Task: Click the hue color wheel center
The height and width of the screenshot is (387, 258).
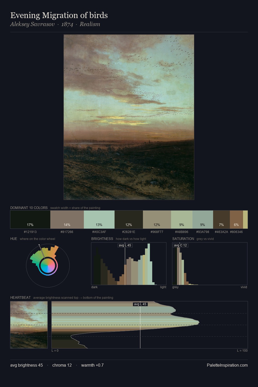Action: [48, 265]
